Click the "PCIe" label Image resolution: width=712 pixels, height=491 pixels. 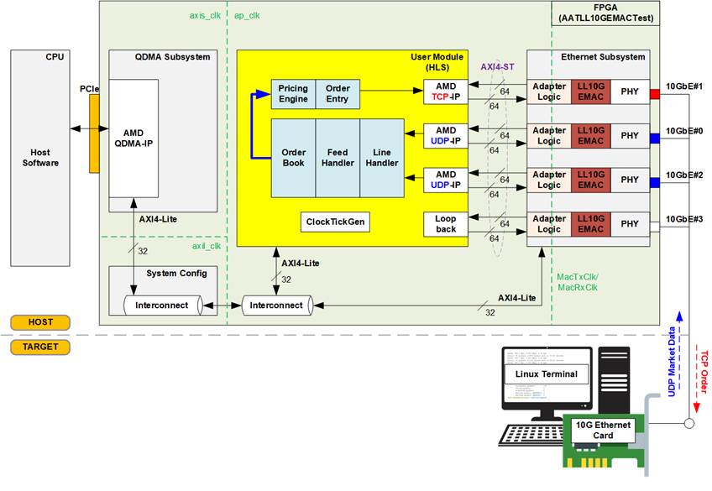point(90,89)
